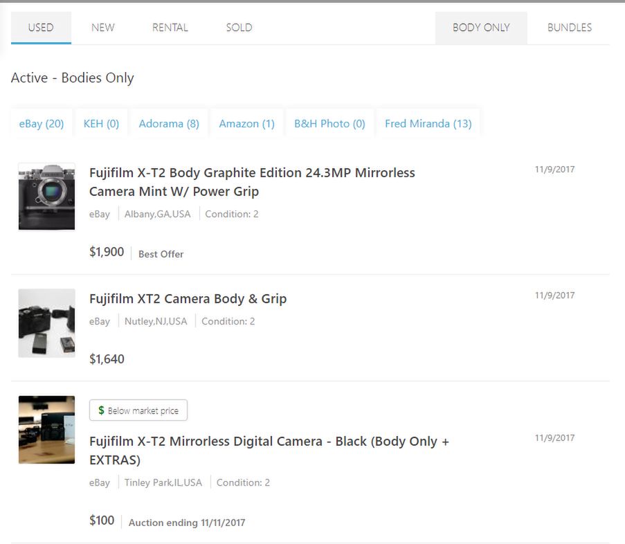Click eBay source label on Albany listing
This screenshot has width=625, height=544.
[99, 215]
